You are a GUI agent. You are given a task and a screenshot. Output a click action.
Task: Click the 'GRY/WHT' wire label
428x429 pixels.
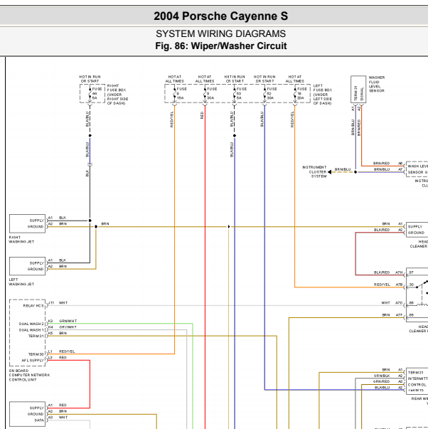tap(68, 327)
